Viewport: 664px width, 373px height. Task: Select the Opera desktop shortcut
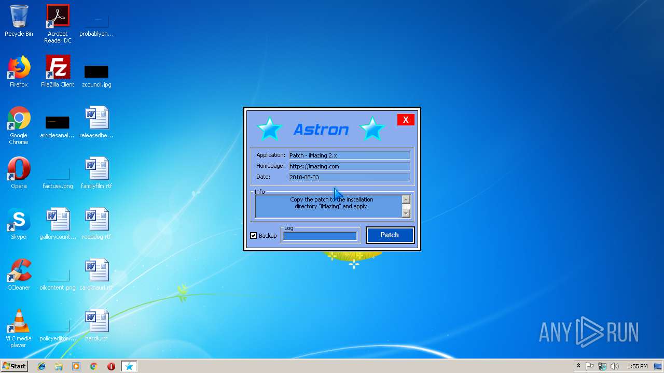[19, 173]
